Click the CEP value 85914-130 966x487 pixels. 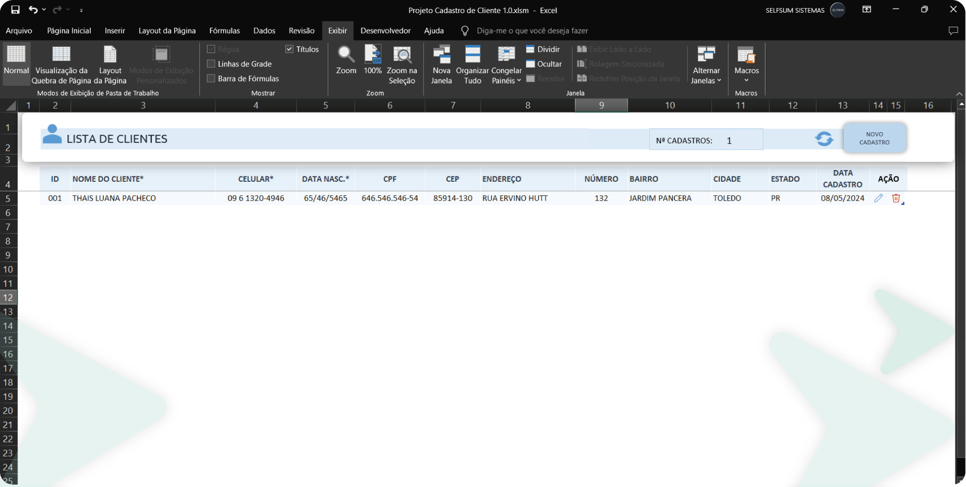point(453,198)
